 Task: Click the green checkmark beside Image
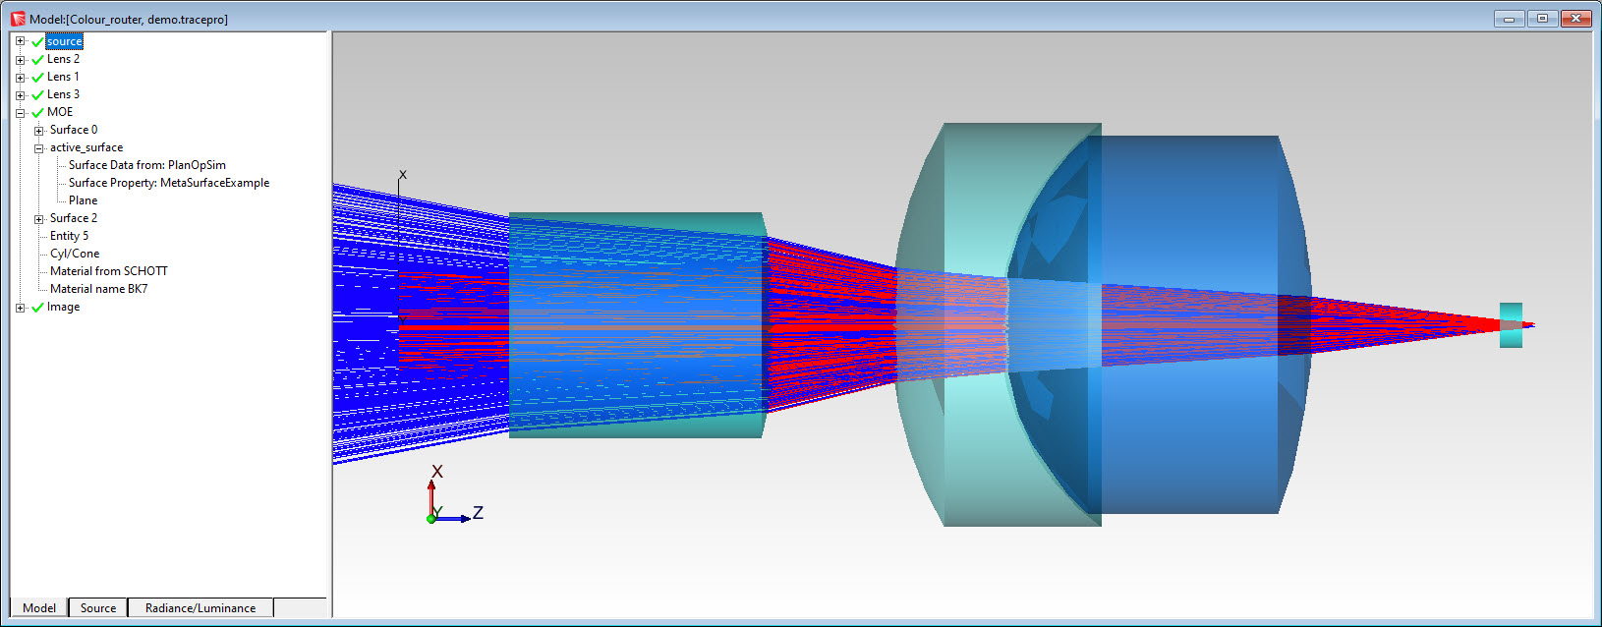(37, 308)
